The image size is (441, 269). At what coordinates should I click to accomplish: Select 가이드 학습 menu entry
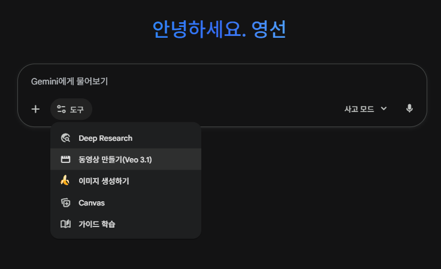tap(126, 224)
